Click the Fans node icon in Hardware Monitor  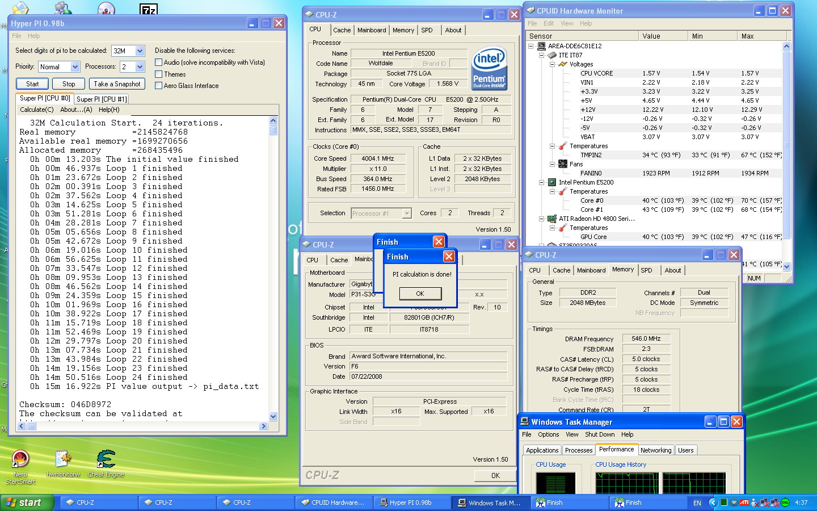click(x=562, y=164)
